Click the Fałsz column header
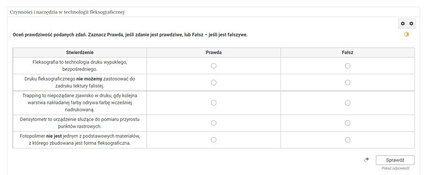This screenshot has height=175, width=425. pyautogui.click(x=348, y=53)
